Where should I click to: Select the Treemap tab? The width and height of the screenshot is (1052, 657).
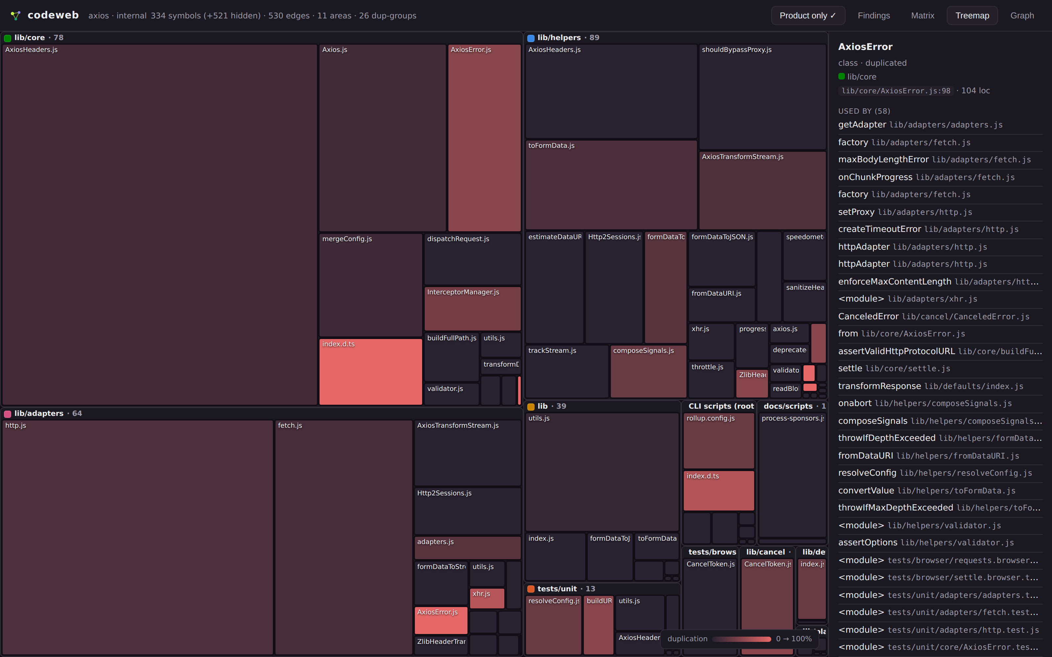pyautogui.click(x=972, y=16)
